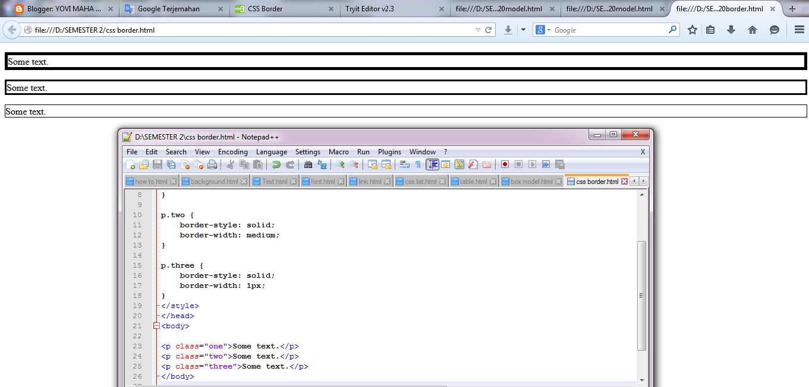Viewport: 809px width, 387px height.
Task: Open the File menu in Notepad++
Action: click(132, 152)
